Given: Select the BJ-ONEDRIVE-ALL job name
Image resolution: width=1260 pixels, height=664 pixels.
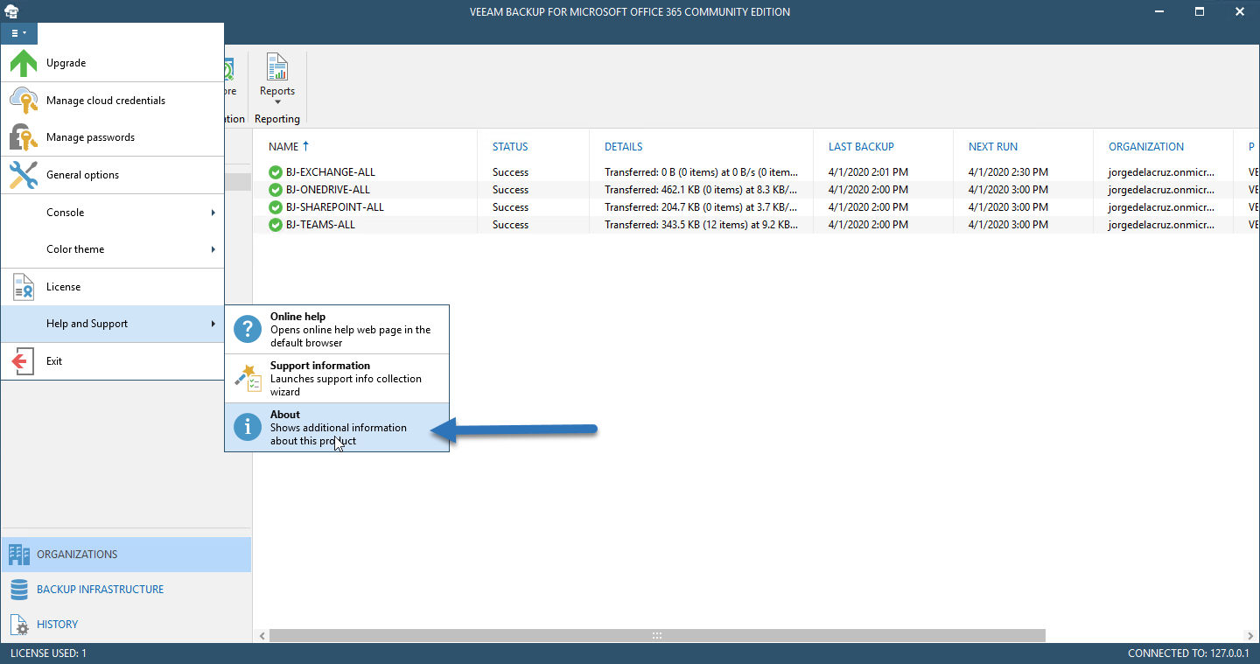Looking at the screenshot, I should point(328,190).
